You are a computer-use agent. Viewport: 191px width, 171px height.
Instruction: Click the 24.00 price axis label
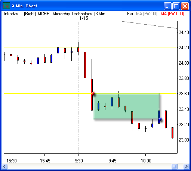(x=184, y=63)
